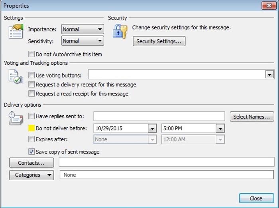The image size is (279, 208).
Task: Click the Categories field showing None
Action: point(167,175)
